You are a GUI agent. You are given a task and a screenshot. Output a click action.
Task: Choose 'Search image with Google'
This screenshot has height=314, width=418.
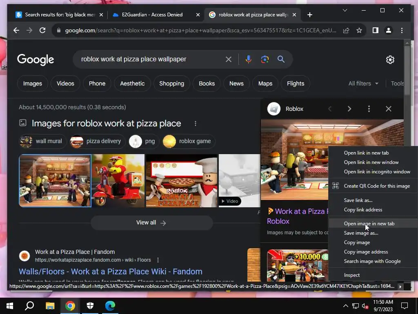click(373, 261)
